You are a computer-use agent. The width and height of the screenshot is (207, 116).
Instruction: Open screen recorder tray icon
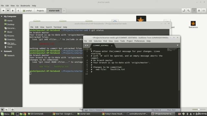pyautogui.click(x=179, y=114)
